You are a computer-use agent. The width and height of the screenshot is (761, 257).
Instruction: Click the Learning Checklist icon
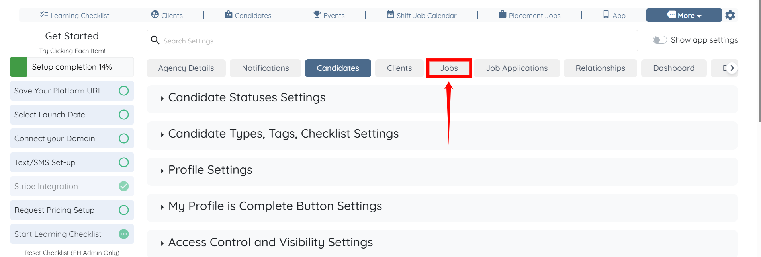(44, 15)
